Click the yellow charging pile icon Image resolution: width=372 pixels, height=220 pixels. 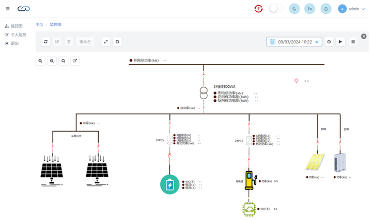pos(251,180)
